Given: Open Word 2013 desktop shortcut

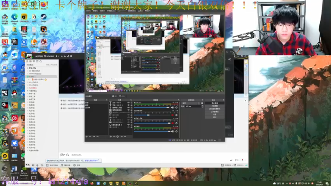Looking at the screenshot, I should point(14,170).
